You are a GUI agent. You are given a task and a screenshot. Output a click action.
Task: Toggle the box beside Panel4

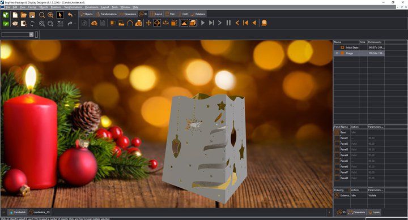pyautogui.click(x=337, y=155)
